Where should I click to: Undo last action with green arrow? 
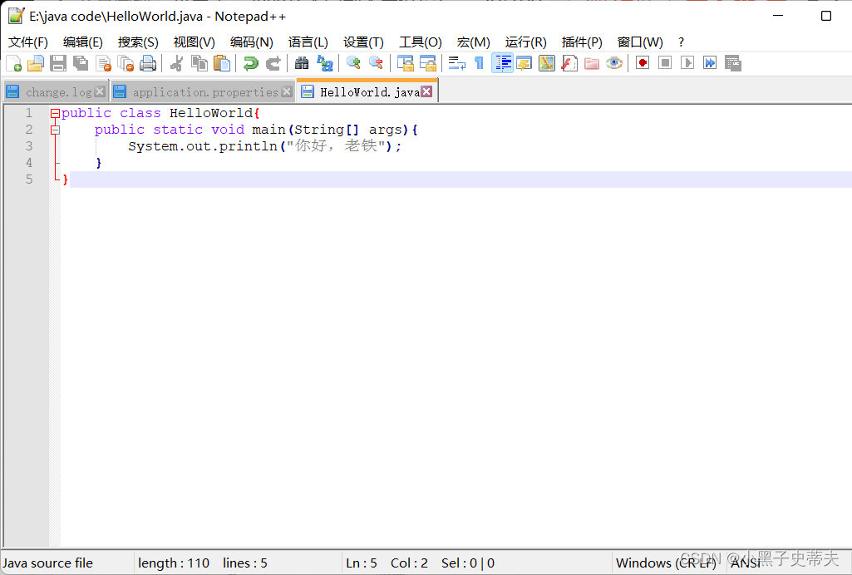coord(250,63)
